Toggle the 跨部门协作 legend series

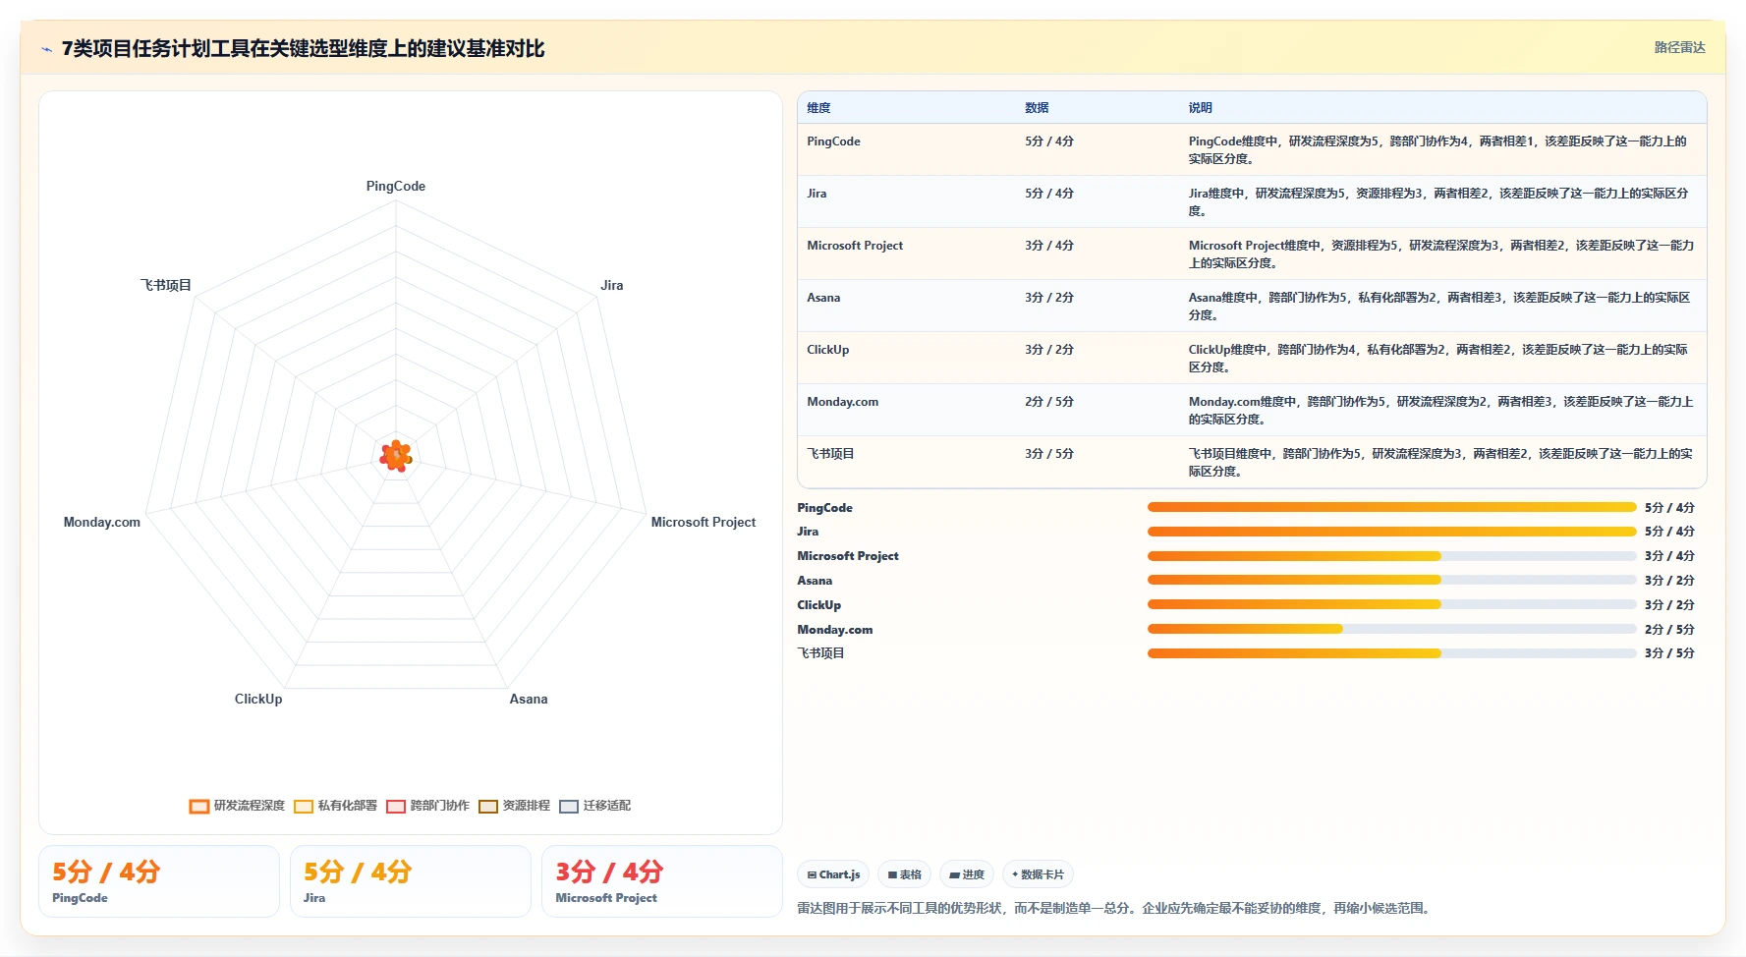coord(428,806)
